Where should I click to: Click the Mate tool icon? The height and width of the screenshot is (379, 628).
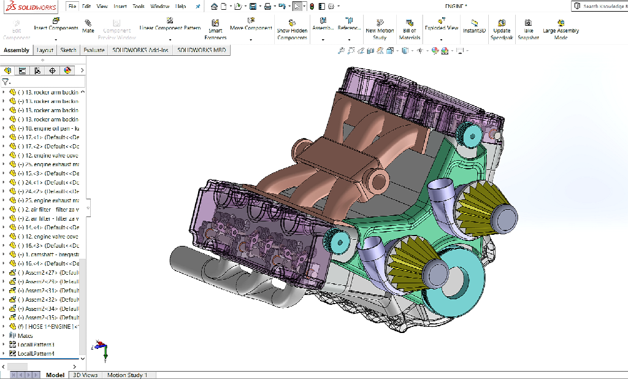pyautogui.click(x=88, y=23)
